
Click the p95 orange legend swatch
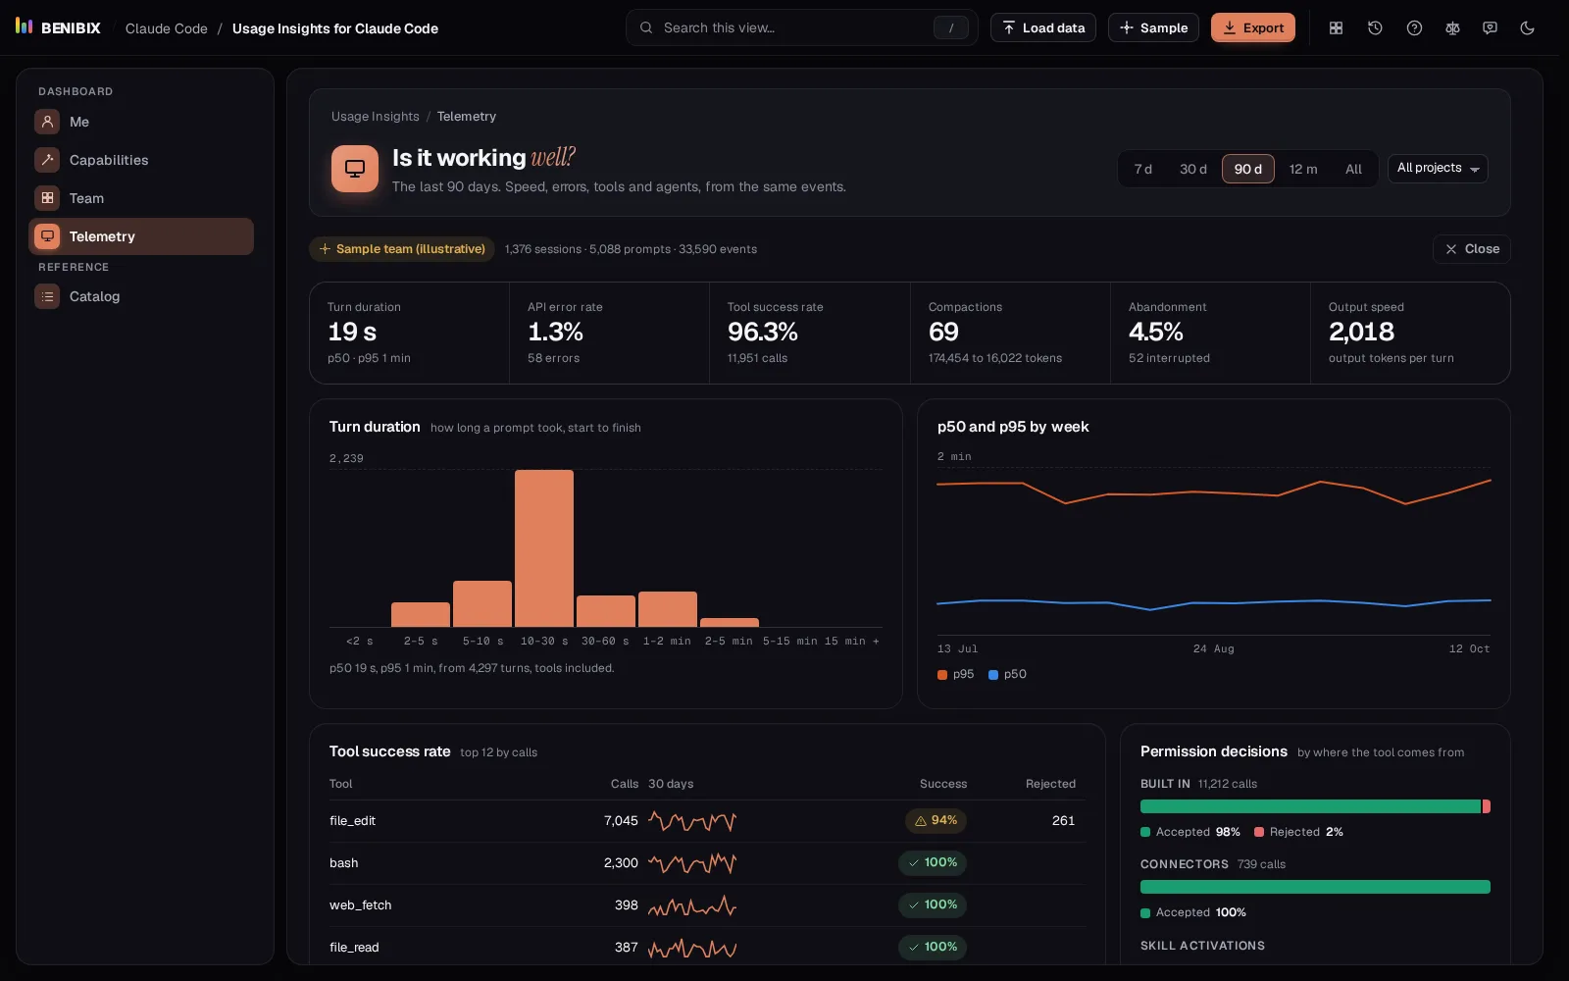click(942, 675)
